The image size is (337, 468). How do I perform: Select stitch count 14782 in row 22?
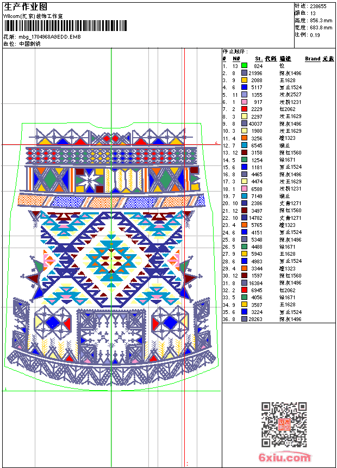click(255, 218)
